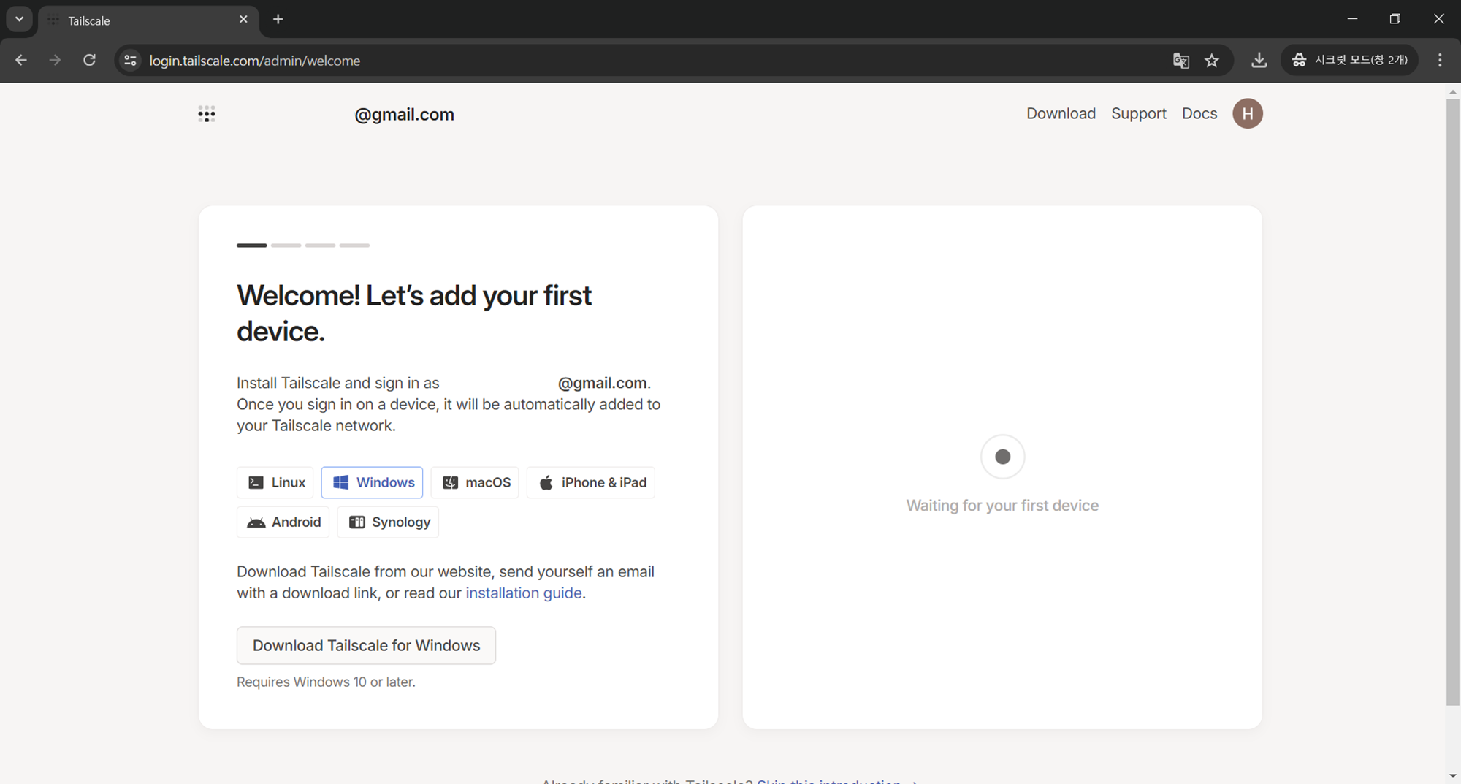Click the browser back arrow
1461x784 pixels.
pyautogui.click(x=21, y=60)
